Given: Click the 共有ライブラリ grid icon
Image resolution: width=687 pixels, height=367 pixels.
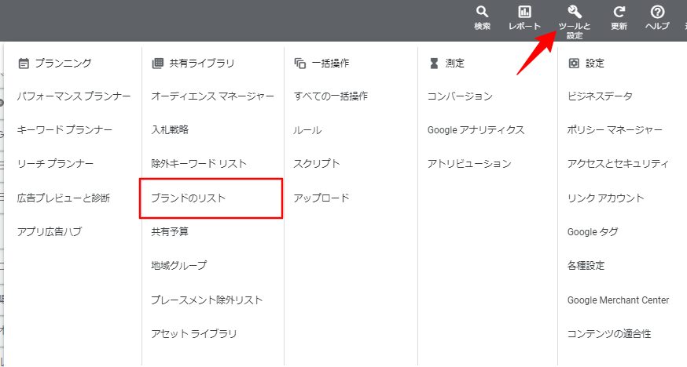Looking at the screenshot, I should (x=157, y=63).
